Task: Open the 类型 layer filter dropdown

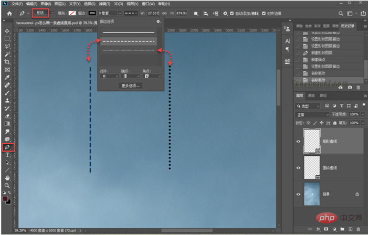Action: pos(308,106)
